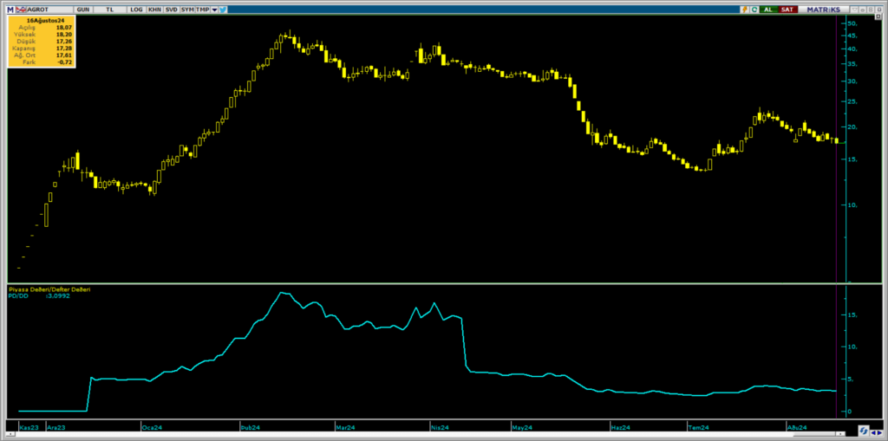Select the Kapanış value 17,28
The width and height of the screenshot is (888, 441).
click(x=62, y=48)
